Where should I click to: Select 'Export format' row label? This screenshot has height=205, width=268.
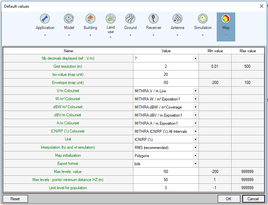point(68,164)
